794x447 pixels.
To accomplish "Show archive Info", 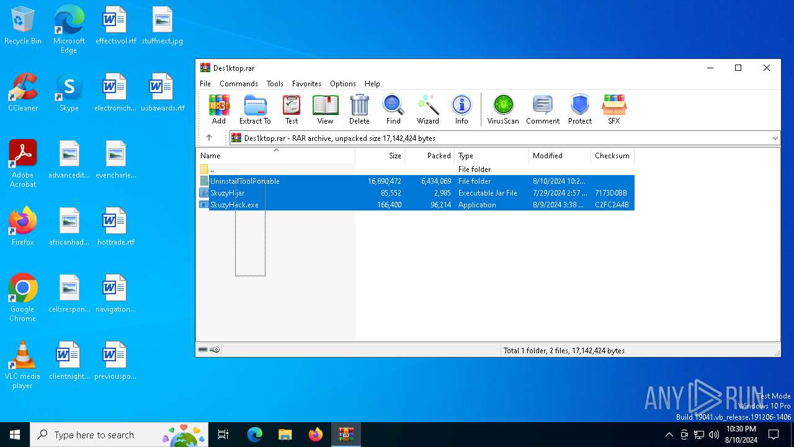I will (462, 109).
